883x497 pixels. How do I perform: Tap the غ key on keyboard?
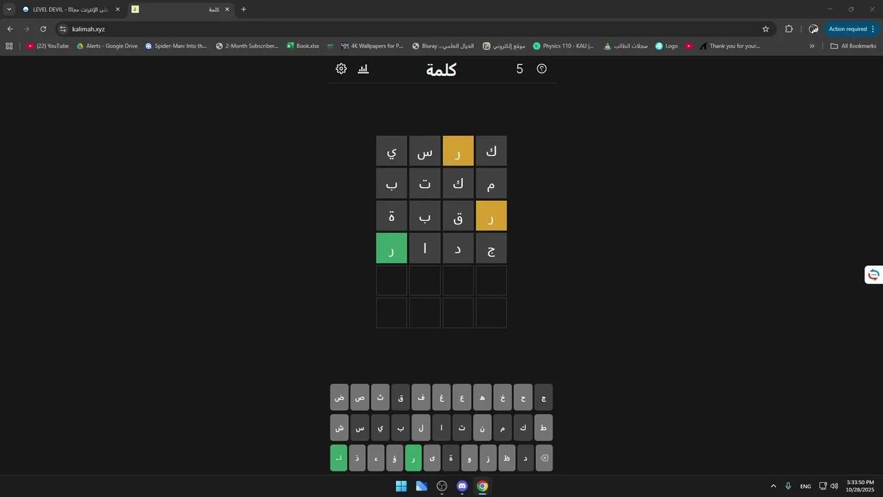441,398
